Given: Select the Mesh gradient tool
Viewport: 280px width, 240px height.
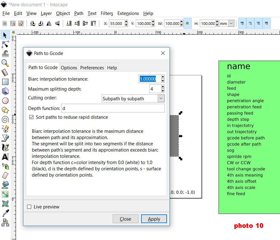Looking at the screenshot, I should click(x=5, y=204).
